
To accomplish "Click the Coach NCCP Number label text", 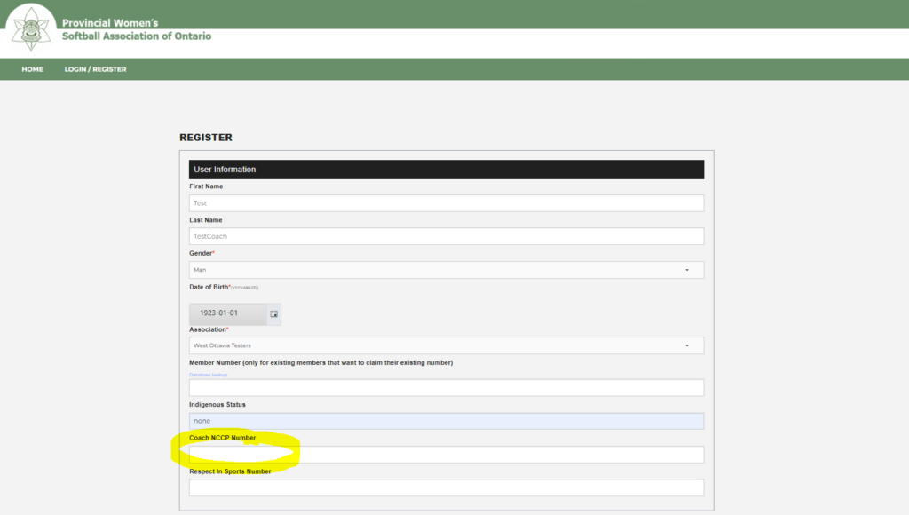I will click(222, 438).
